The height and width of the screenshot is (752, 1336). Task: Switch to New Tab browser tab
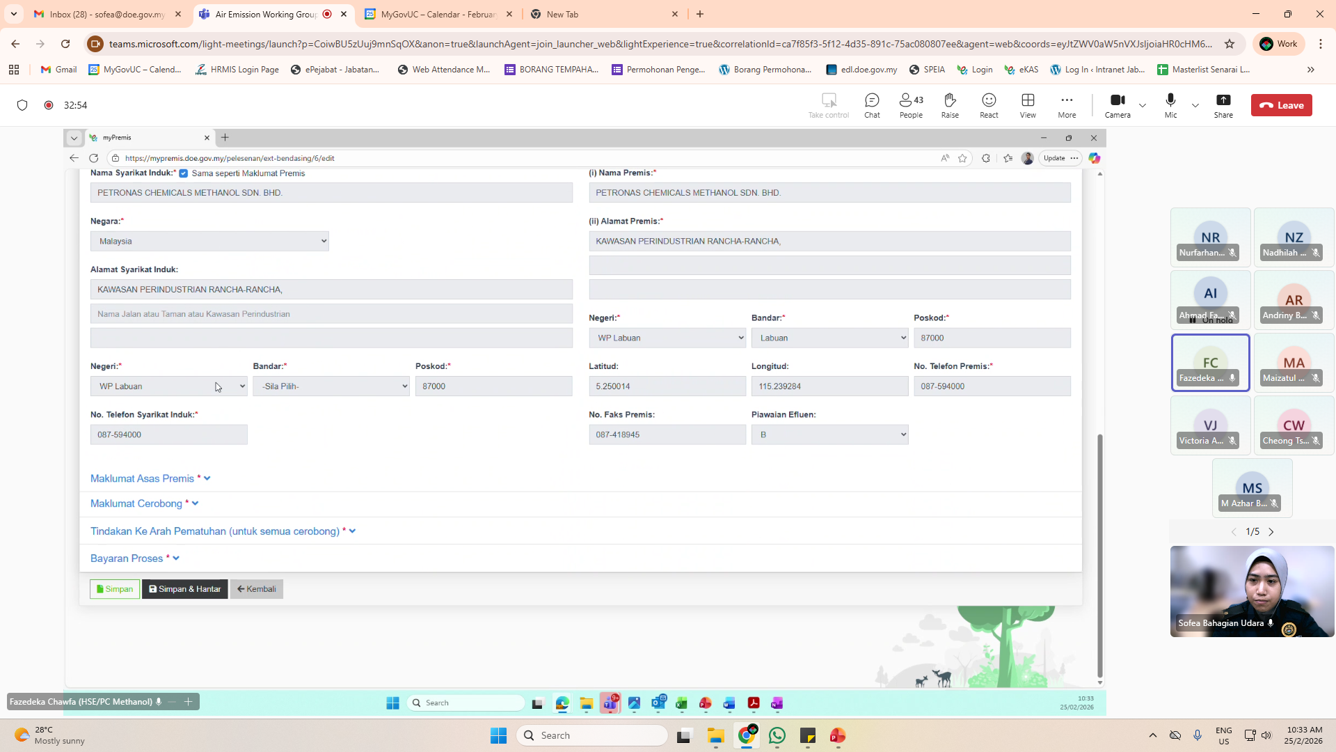tap(604, 14)
